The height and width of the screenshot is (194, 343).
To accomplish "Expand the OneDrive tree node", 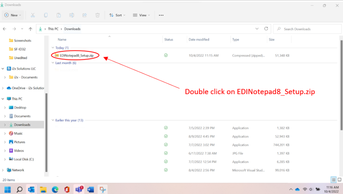I will tap(3, 88).
